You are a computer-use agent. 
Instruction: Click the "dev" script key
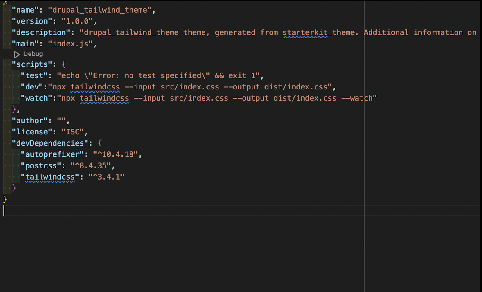tap(32, 87)
